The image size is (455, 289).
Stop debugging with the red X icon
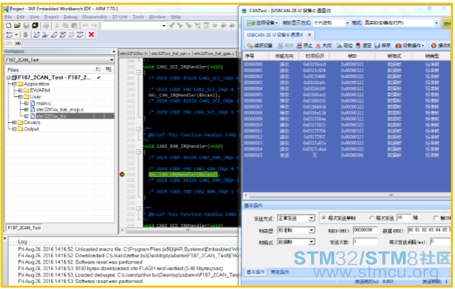click(x=91, y=35)
